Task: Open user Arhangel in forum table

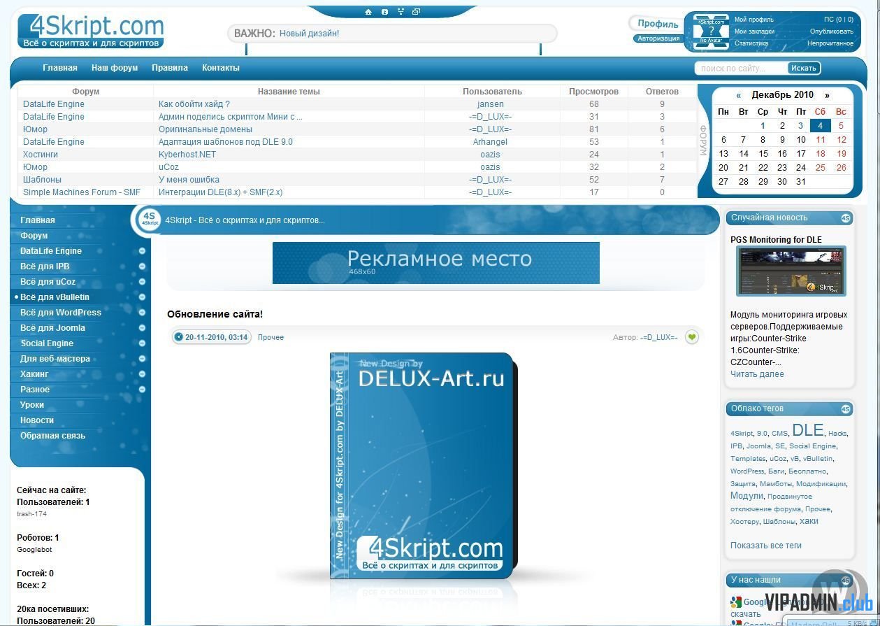Action: click(x=490, y=142)
